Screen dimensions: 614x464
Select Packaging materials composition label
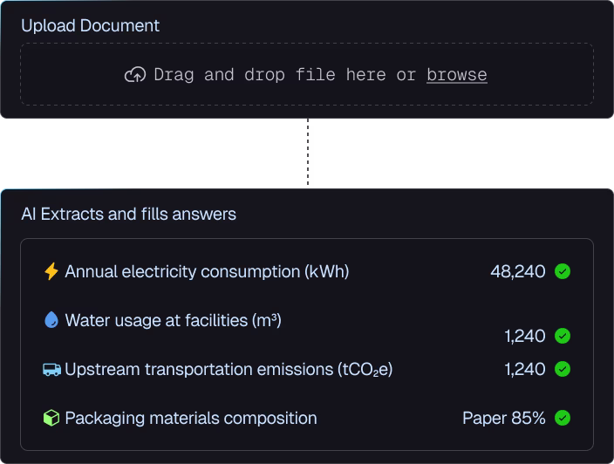pos(191,418)
